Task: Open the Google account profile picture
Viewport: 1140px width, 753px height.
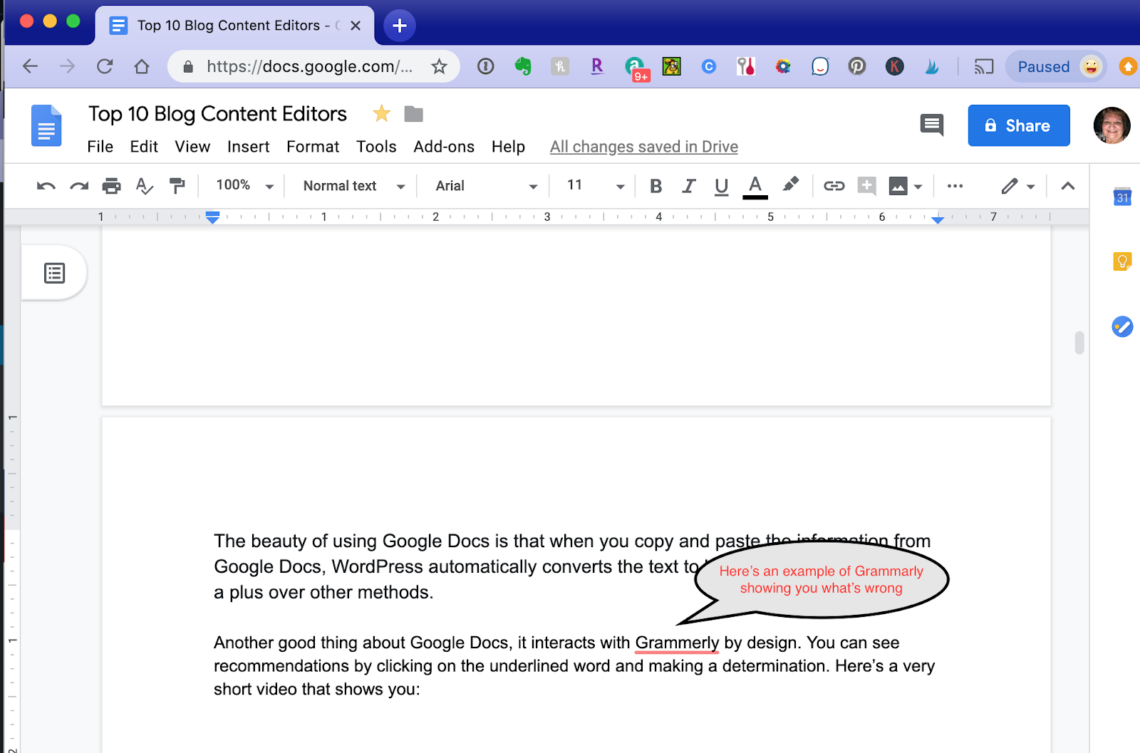Action: pyautogui.click(x=1111, y=125)
